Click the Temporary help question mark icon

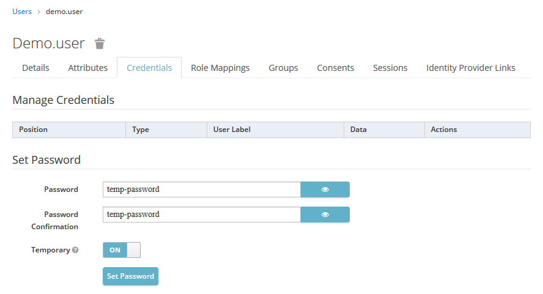coord(75,250)
